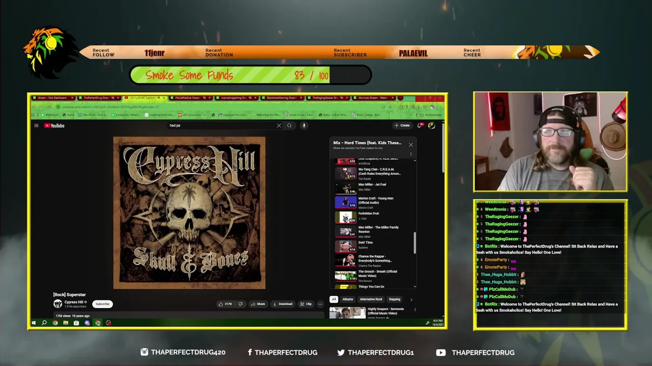Open the GIF Compressor bookmark

click(194, 115)
